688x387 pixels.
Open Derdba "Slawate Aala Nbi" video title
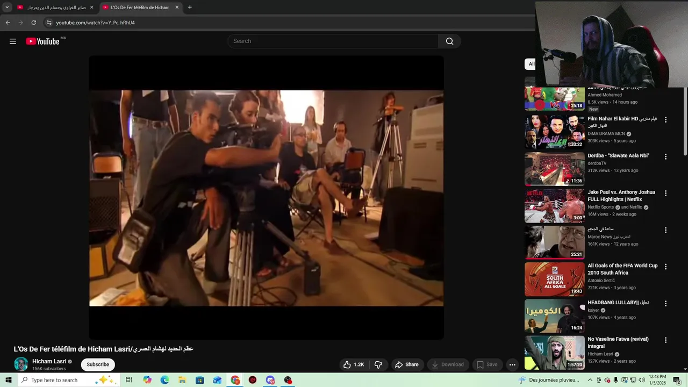(618, 155)
